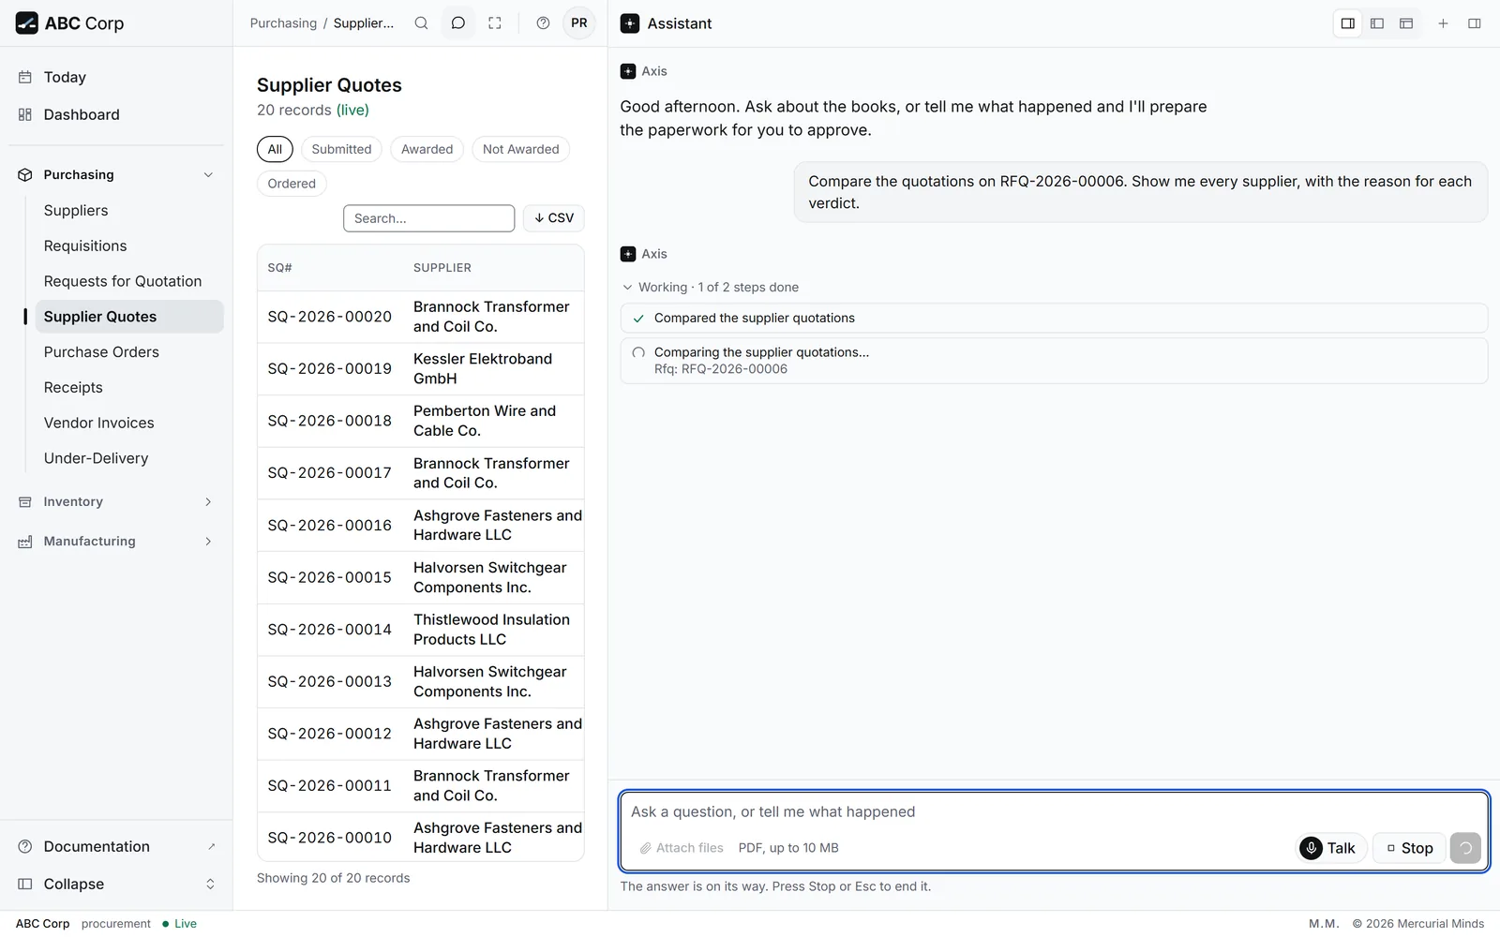Select the All filter chip
Viewport: 1500px width, 937px height.
[x=275, y=149]
